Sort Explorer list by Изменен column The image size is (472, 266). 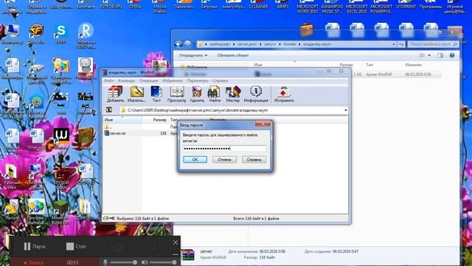tap(413, 65)
